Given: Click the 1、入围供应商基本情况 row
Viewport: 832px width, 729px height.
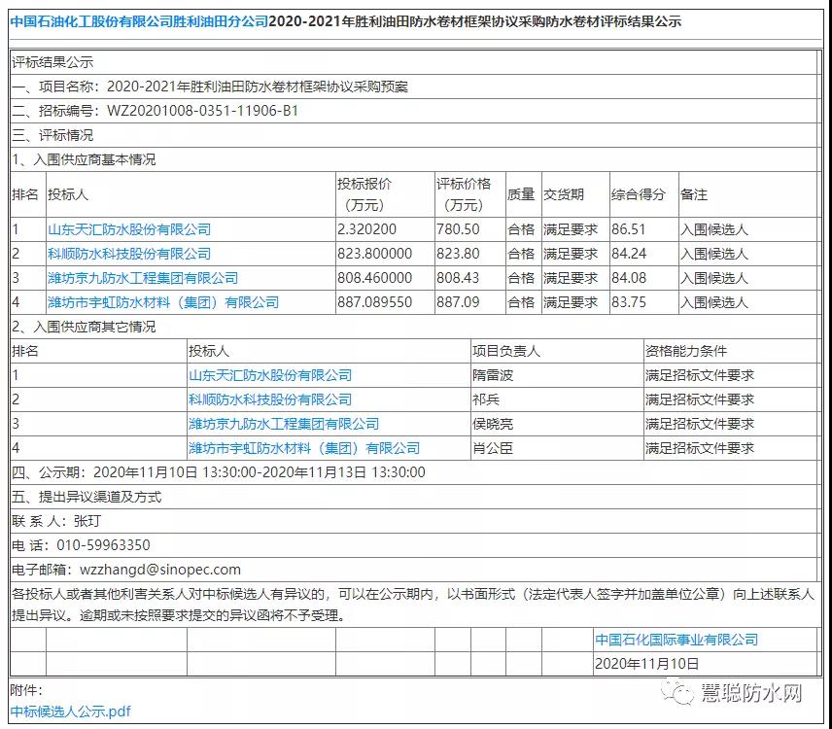Looking at the screenshot, I should (415, 159).
